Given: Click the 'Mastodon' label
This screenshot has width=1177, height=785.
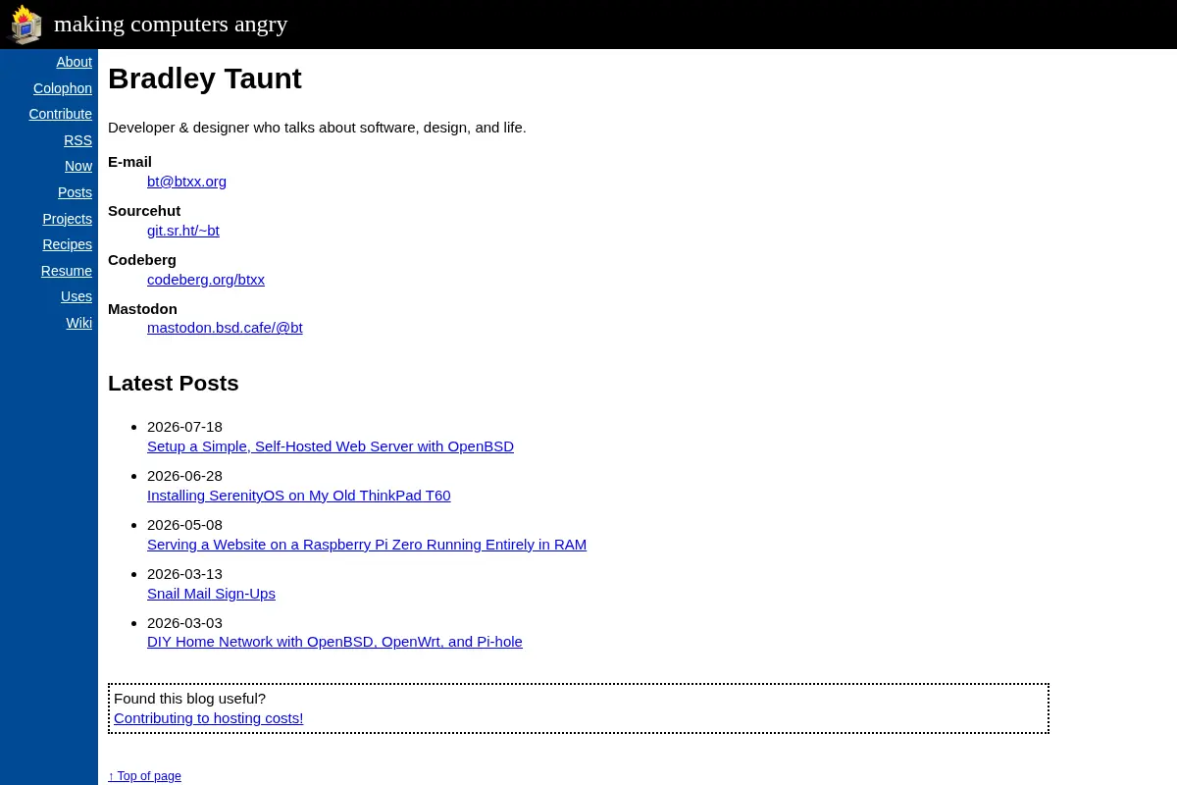Looking at the screenshot, I should tap(142, 309).
